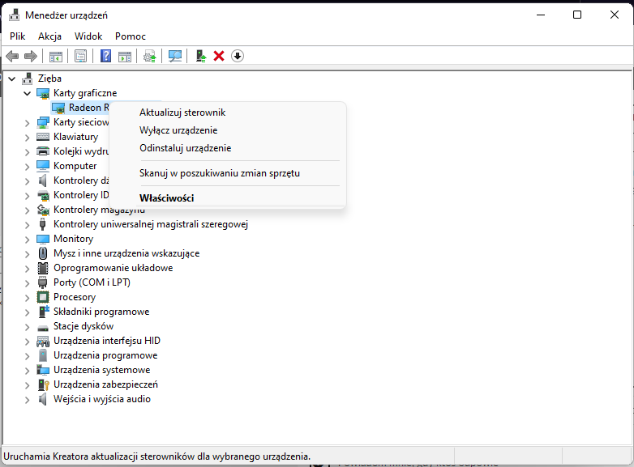This screenshot has width=634, height=467.
Task: Expand the Karty sieciowe node
Action: (x=27, y=123)
